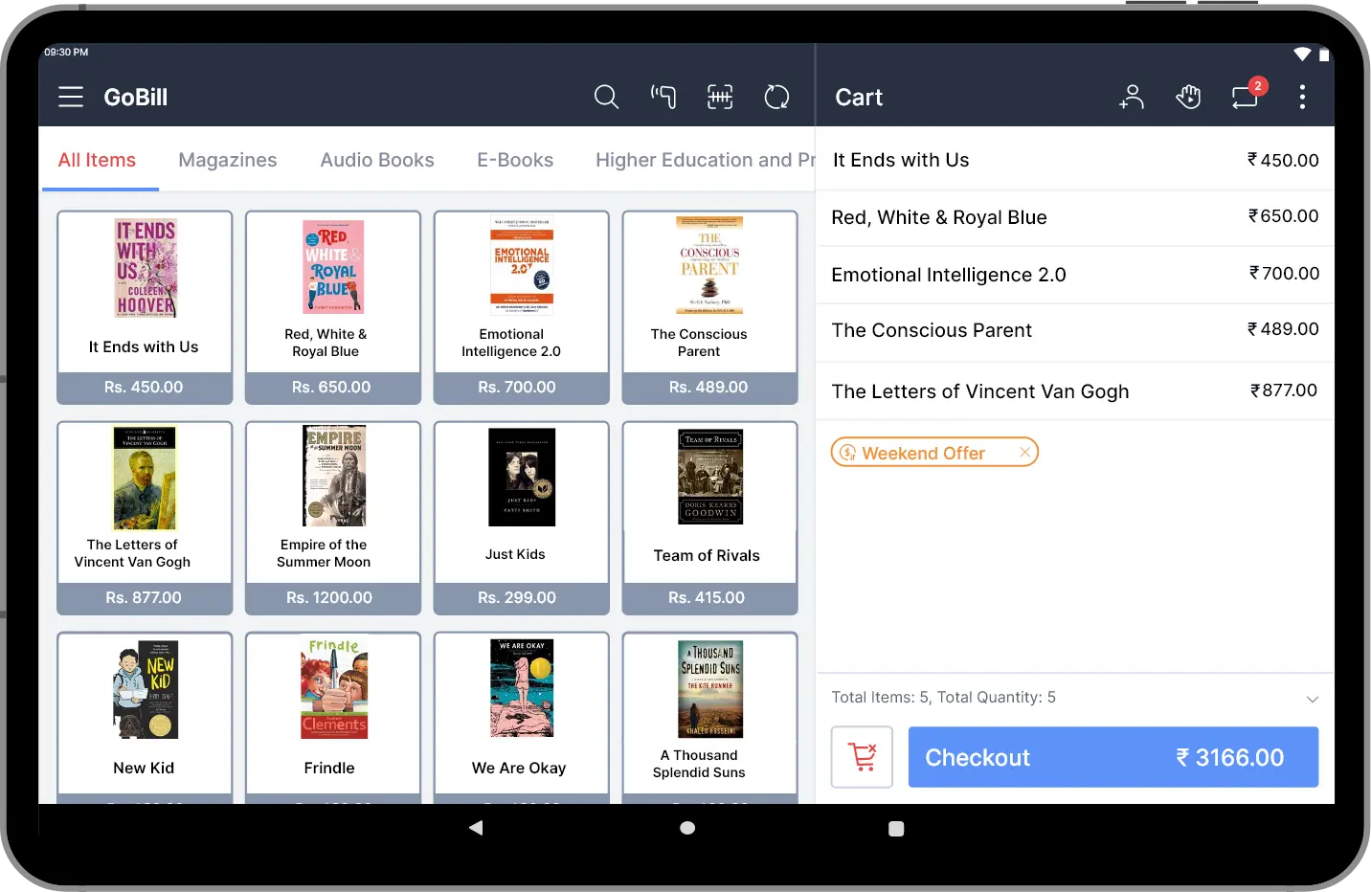
Task: Tap the hold cart hand icon
Action: (x=1188, y=97)
